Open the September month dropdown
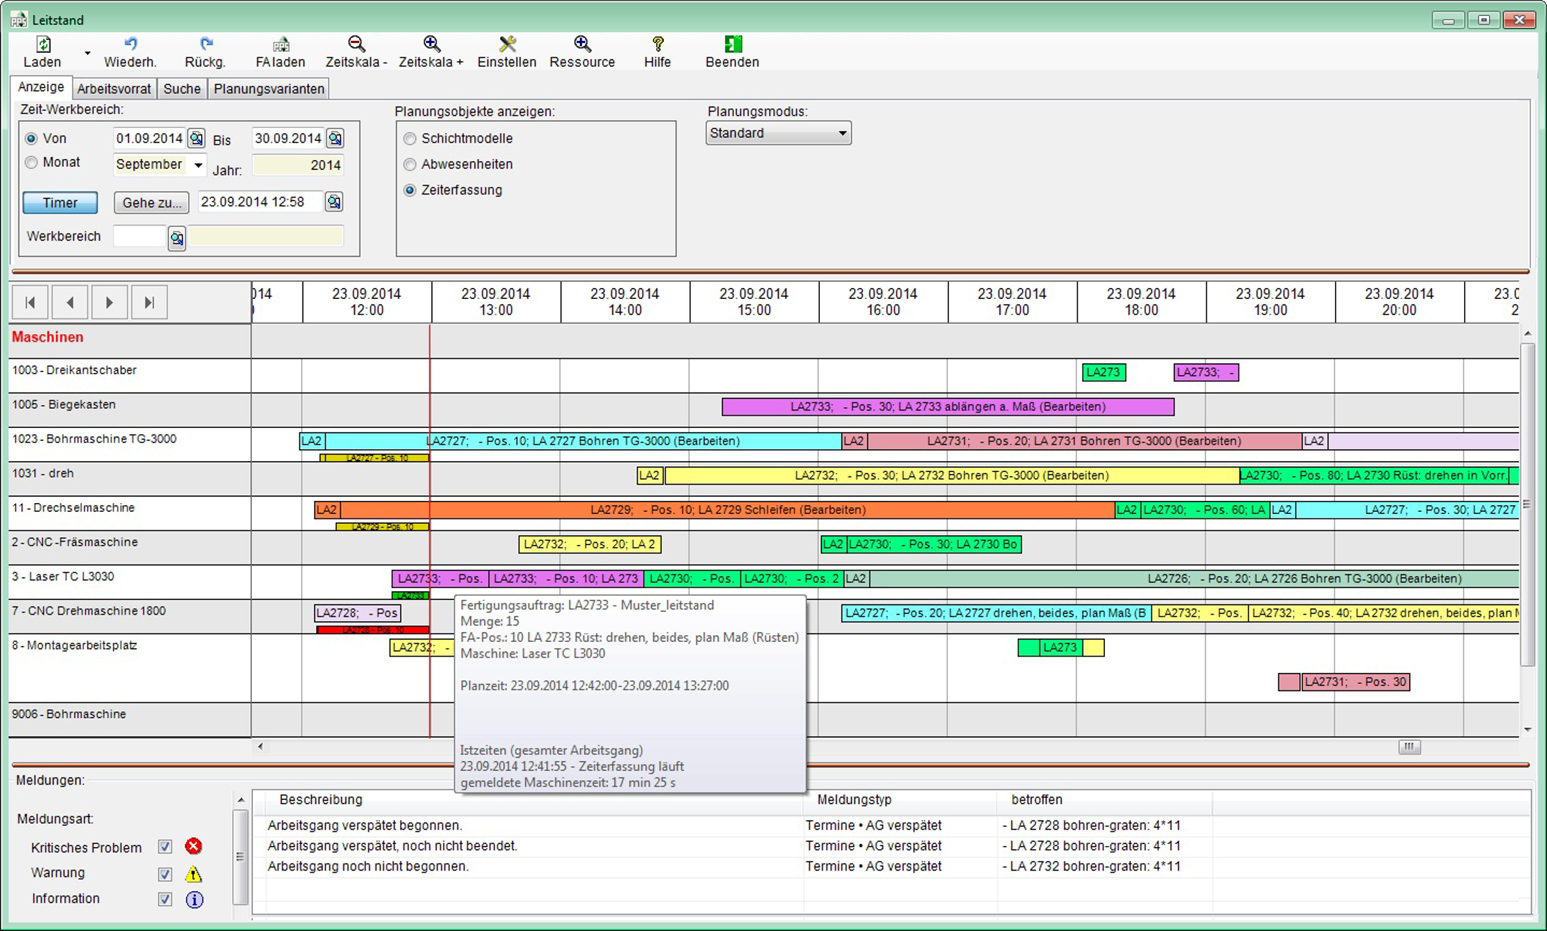This screenshot has height=931, width=1547. [x=198, y=165]
